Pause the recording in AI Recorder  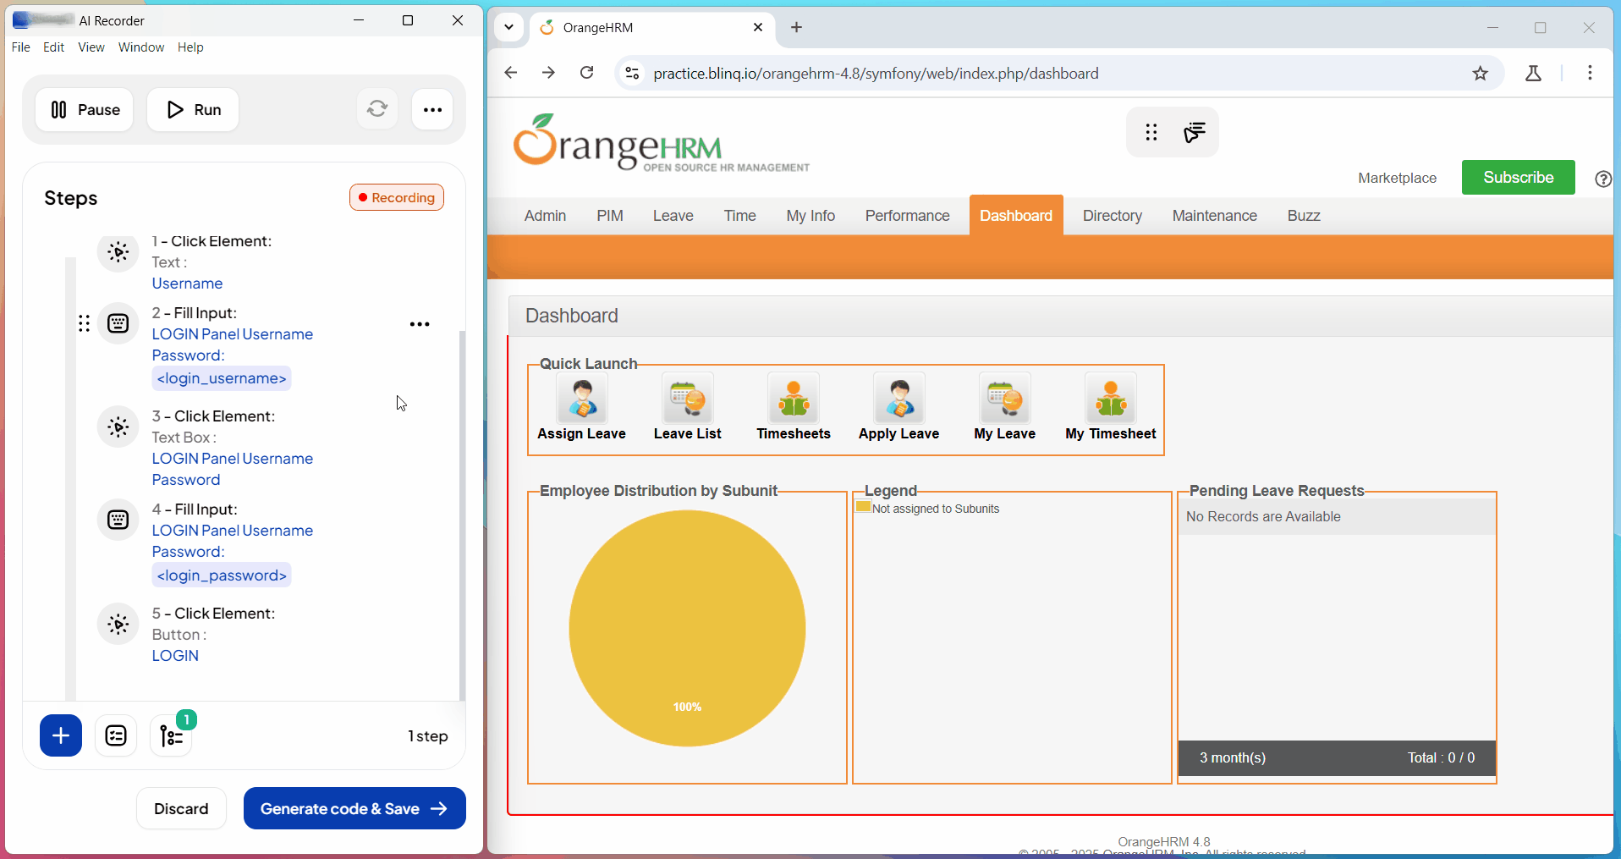(x=85, y=110)
